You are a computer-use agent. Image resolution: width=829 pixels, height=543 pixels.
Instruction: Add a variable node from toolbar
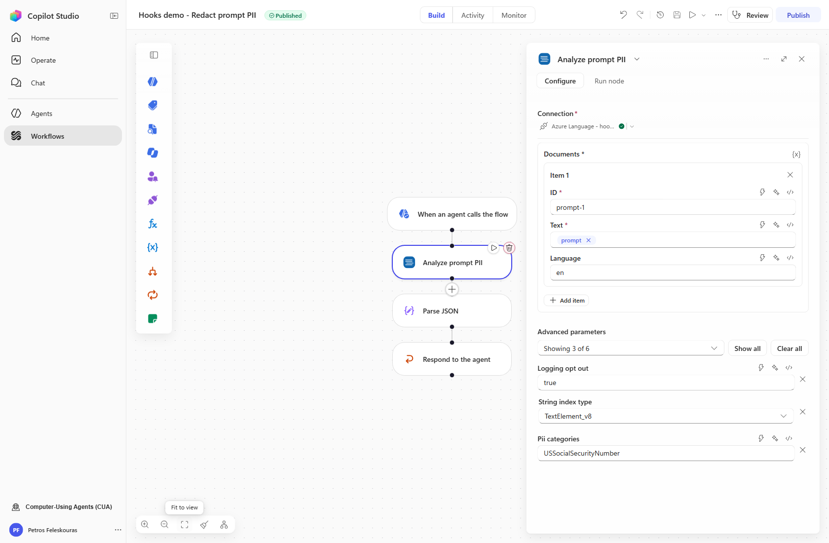153,247
